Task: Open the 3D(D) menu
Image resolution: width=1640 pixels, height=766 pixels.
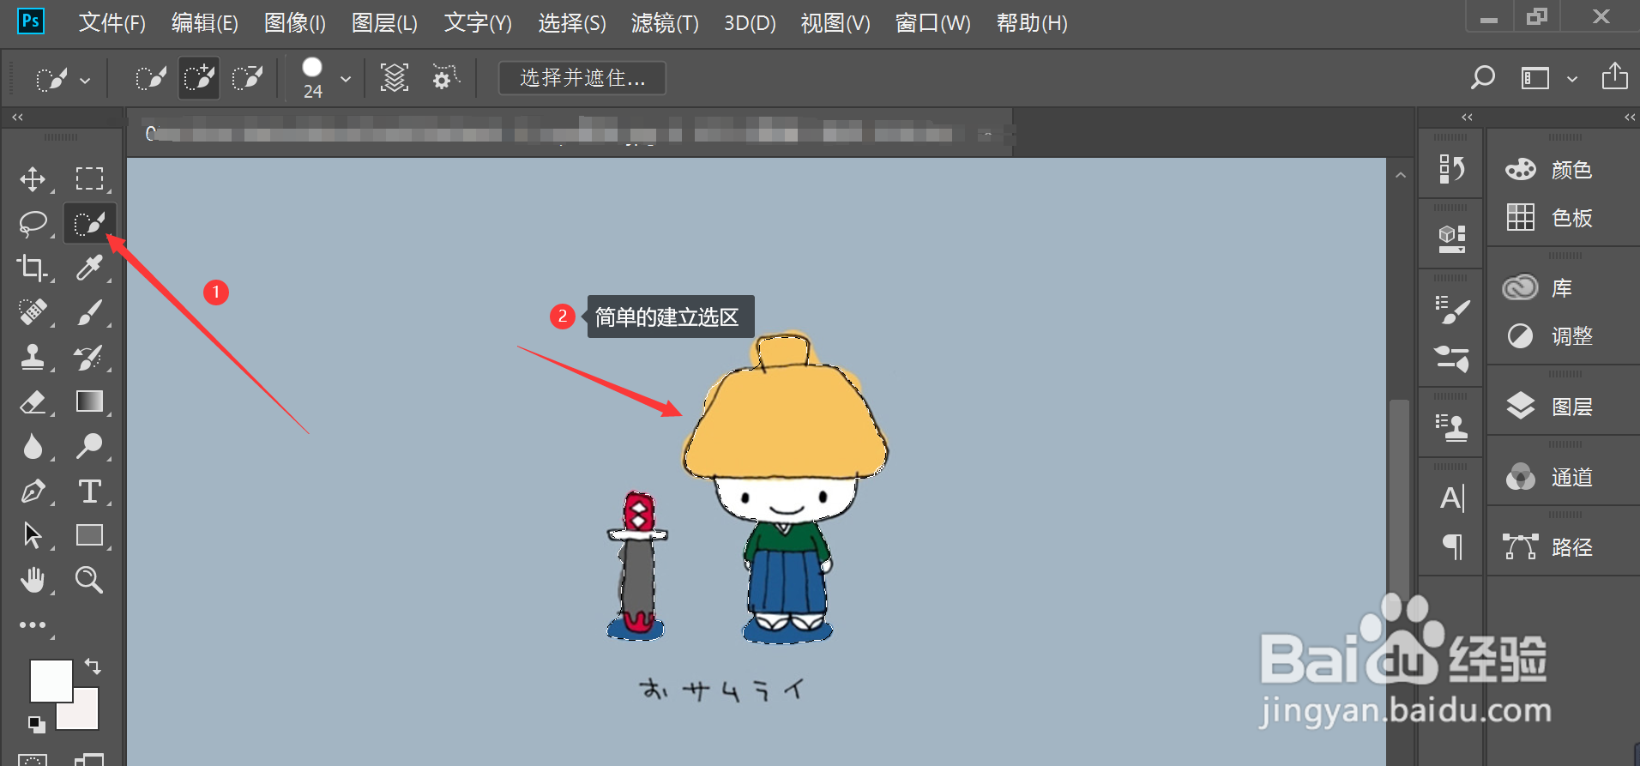Action: (750, 23)
